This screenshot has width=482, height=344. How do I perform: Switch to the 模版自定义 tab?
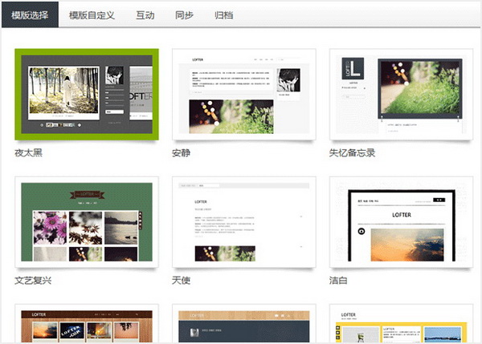coord(92,14)
